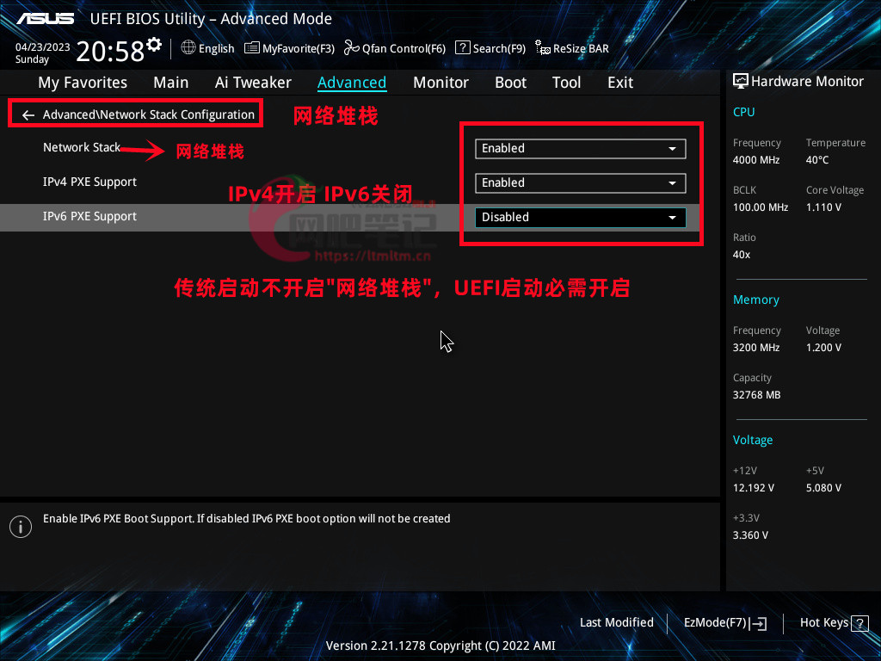Click the 3.360 V reading
The image size is (881, 661).
tap(750, 535)
